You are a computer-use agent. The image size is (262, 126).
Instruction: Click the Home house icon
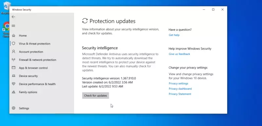pos(13,36)
